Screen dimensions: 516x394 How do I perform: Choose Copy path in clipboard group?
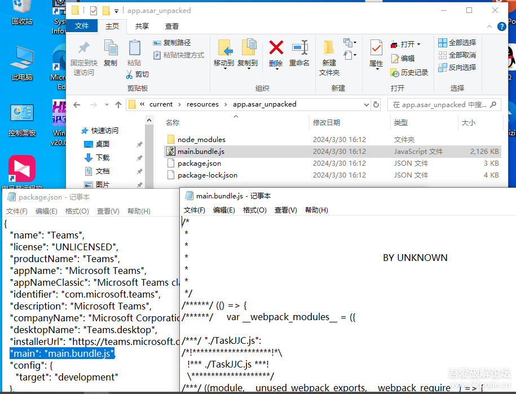click(x=172, y=43)
